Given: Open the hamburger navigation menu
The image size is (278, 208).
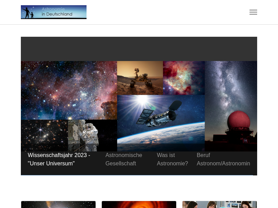Looking at the screenshot, I should [x=253, y=12].
